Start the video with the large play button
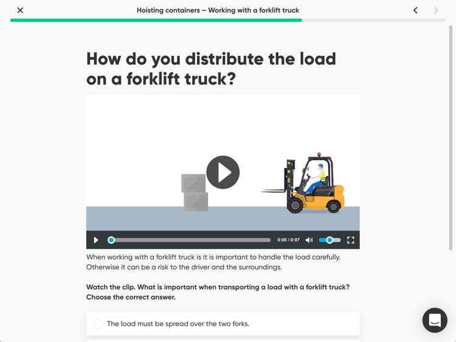456x342 pixels. pos(223,172)
